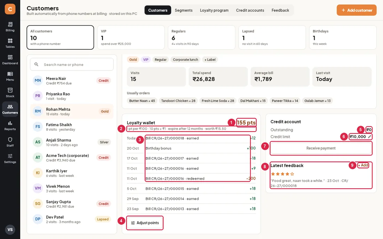Click the KI avatar for Karthik Iyer
The width and height of the screenshot is (383, 239).
(38, 173)
